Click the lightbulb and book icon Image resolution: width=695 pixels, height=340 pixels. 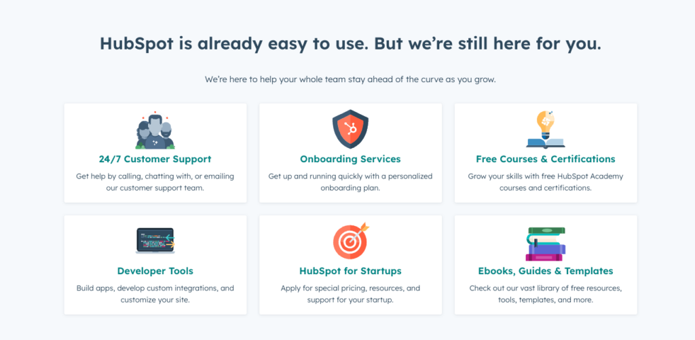click(545, 130)
